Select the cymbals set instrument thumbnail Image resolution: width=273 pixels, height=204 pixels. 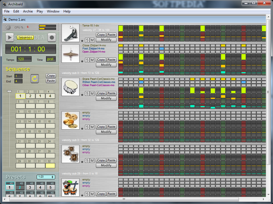pos(71,120)
